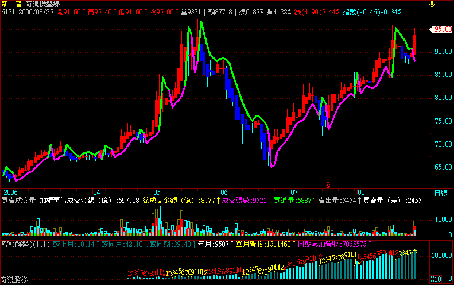Click the 賣出量:3434 readout
The image size is (454, 285).
click(340, 201)
